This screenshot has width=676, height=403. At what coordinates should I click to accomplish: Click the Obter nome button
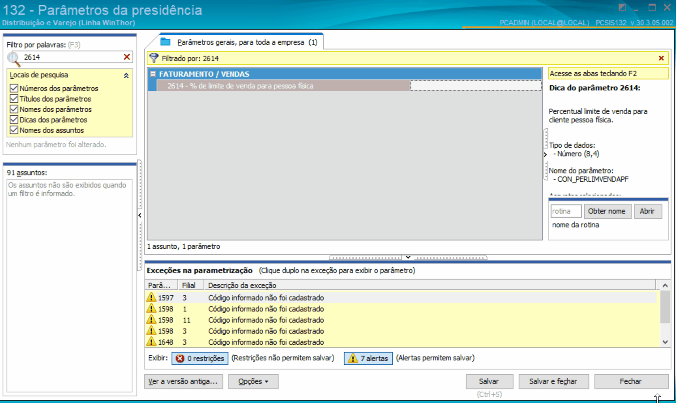pyautogui.click(x=607, y=211)
